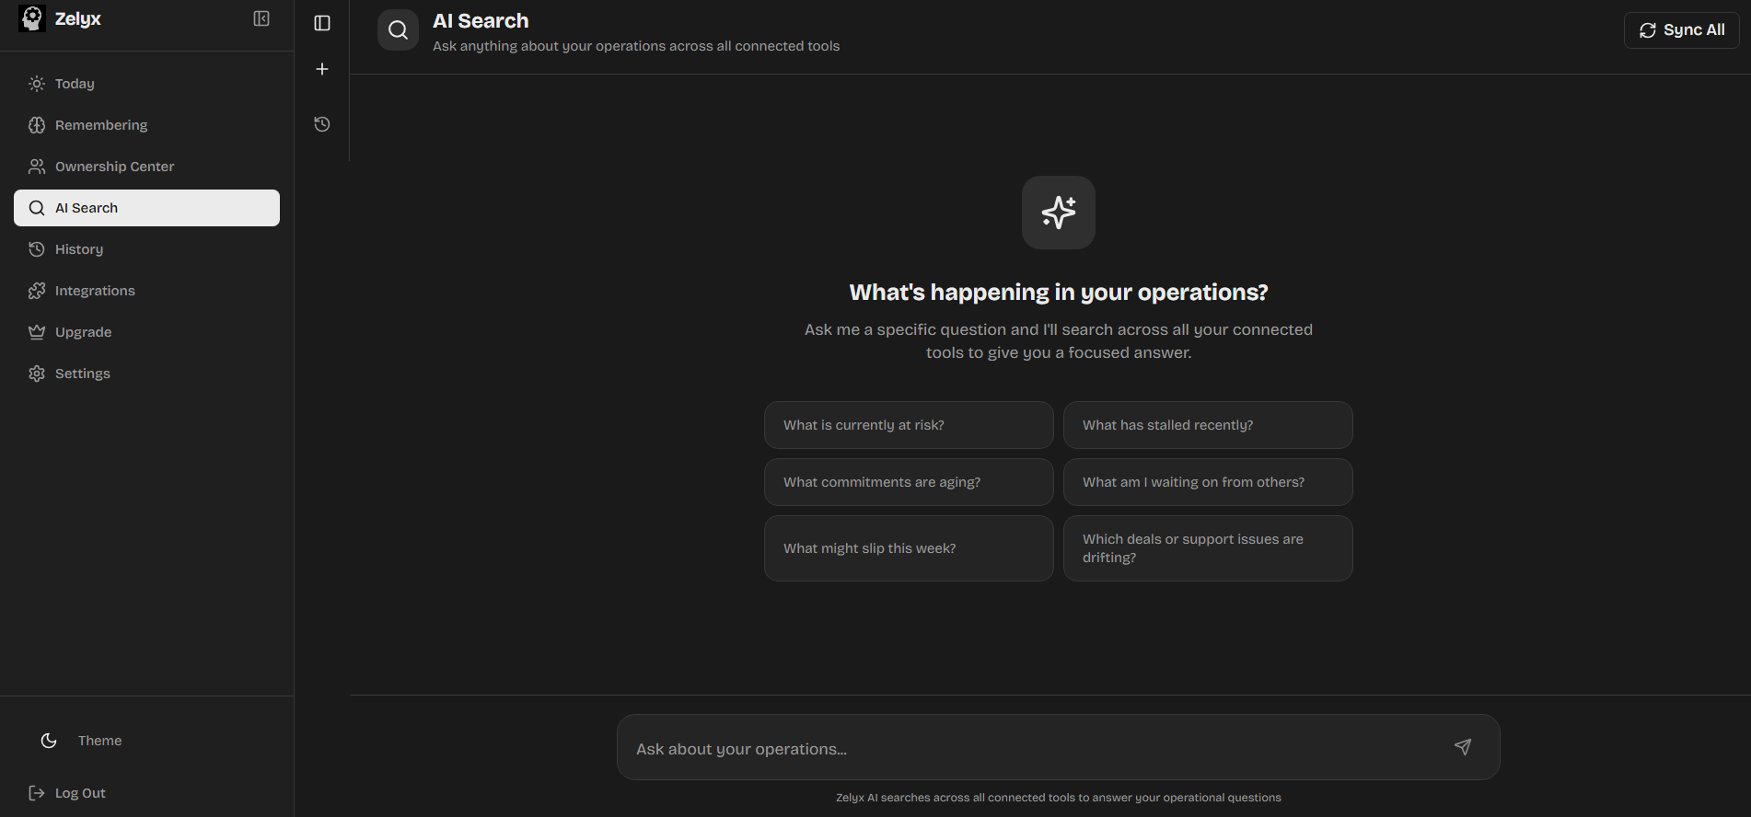Viewport: 1751px width, 817px height.
Task: Toggle the chat panel layout icon
Action: 322,23
